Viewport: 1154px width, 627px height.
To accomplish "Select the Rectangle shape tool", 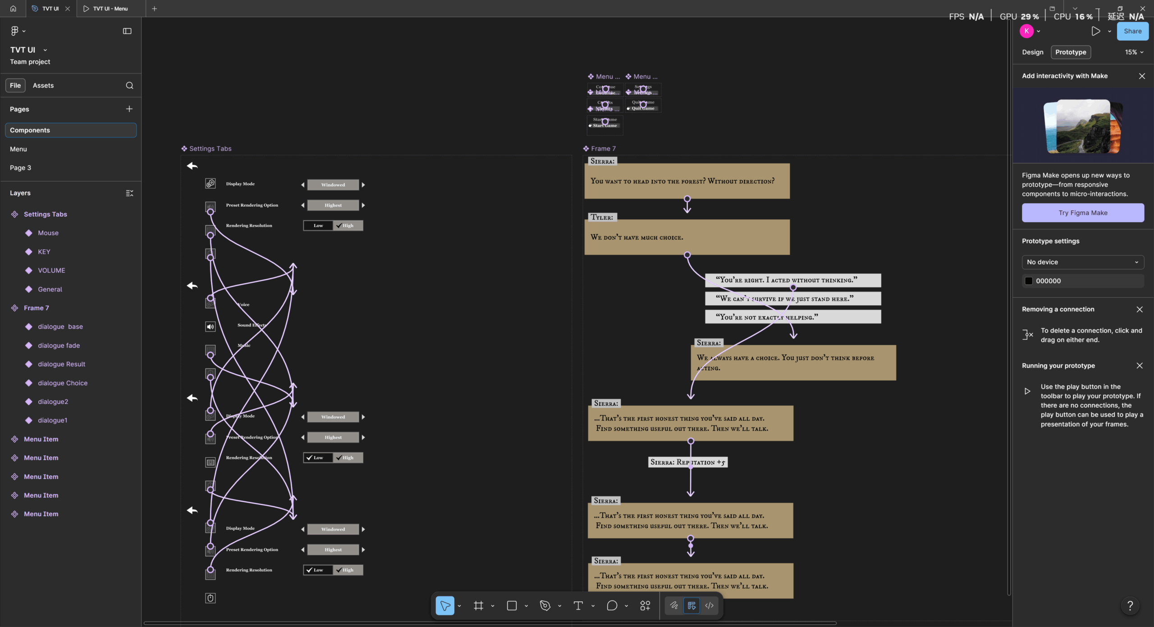I will 512,606.
